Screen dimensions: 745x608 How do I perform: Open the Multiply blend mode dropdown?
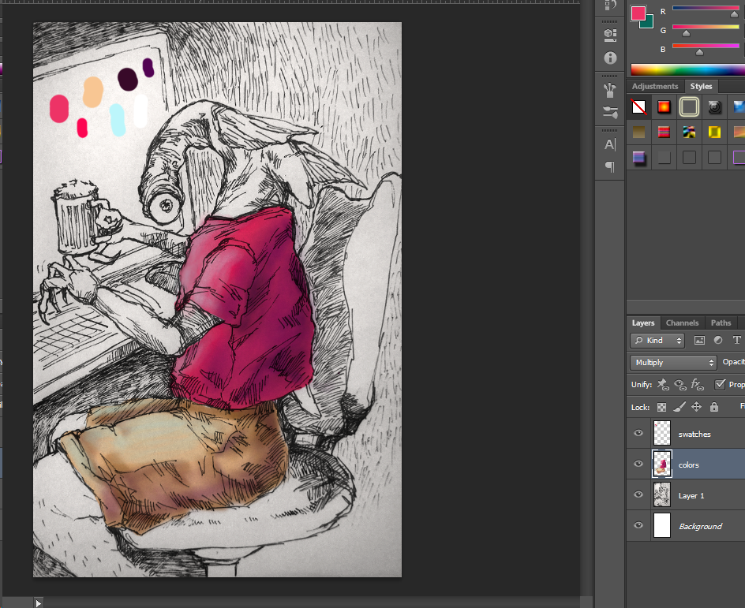[673, 363]
